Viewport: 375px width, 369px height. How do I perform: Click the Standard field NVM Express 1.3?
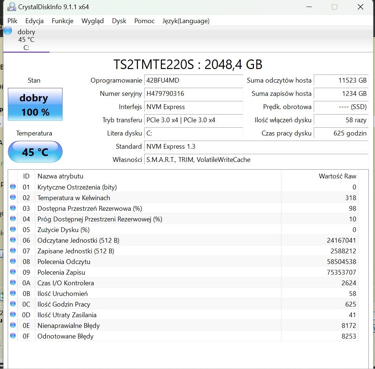click(x=256, y=146)
